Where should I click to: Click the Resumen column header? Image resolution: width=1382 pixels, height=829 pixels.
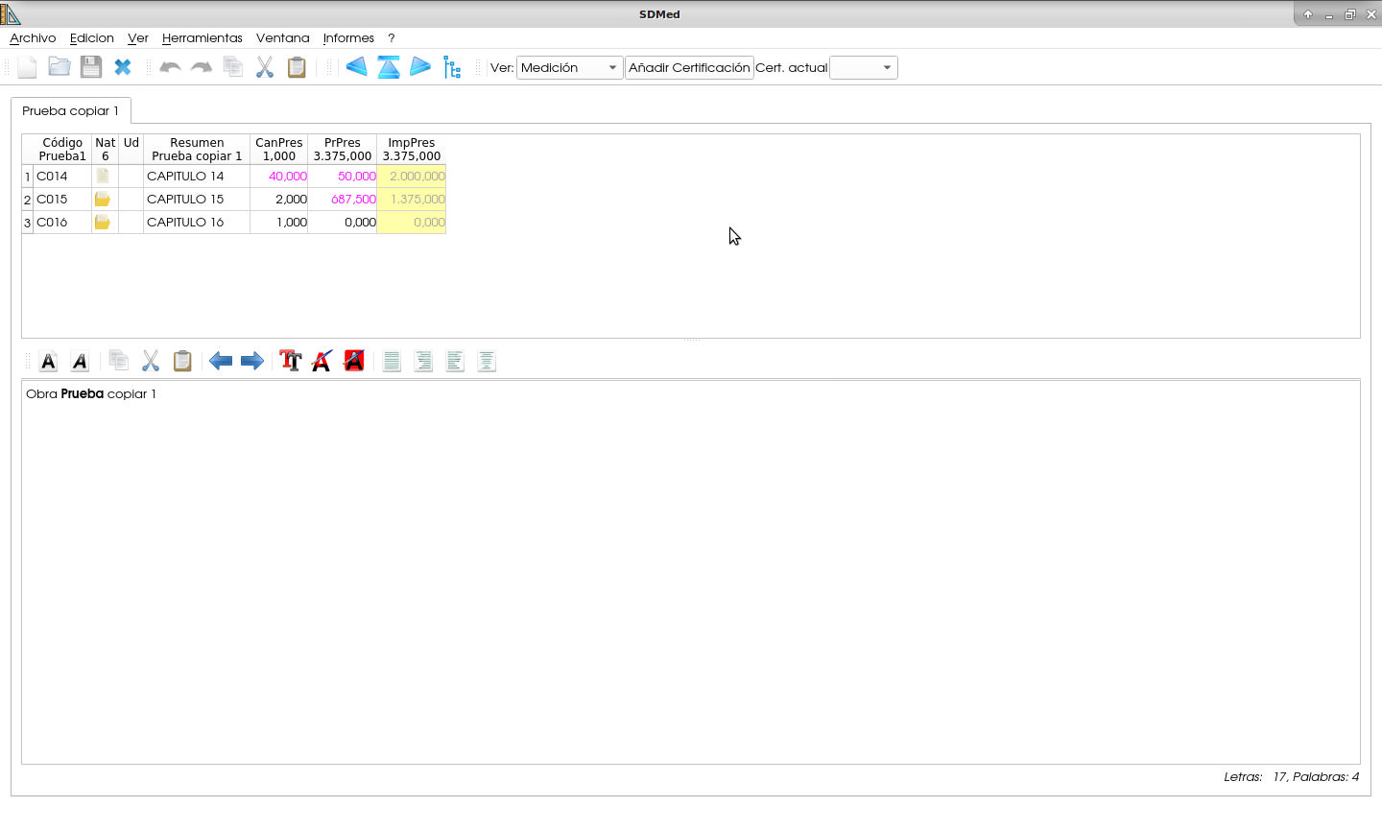click(x=197, y=149)
